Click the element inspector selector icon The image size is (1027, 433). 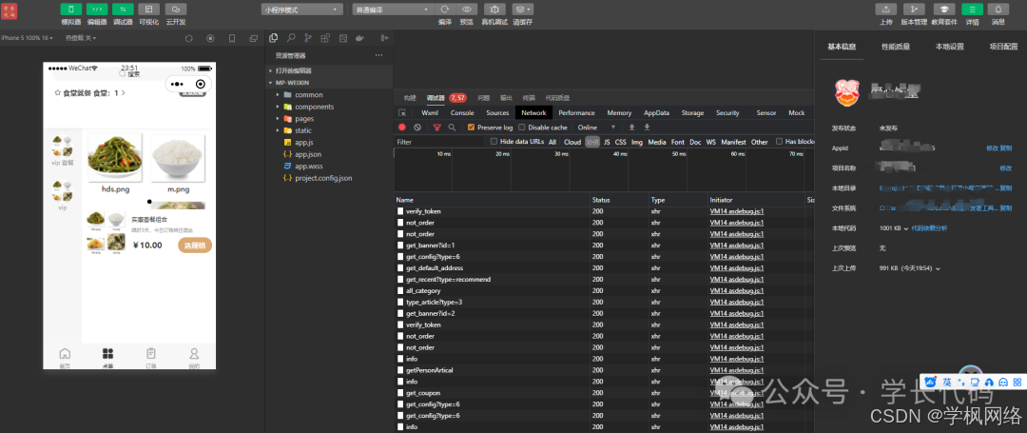pos(403,112)
